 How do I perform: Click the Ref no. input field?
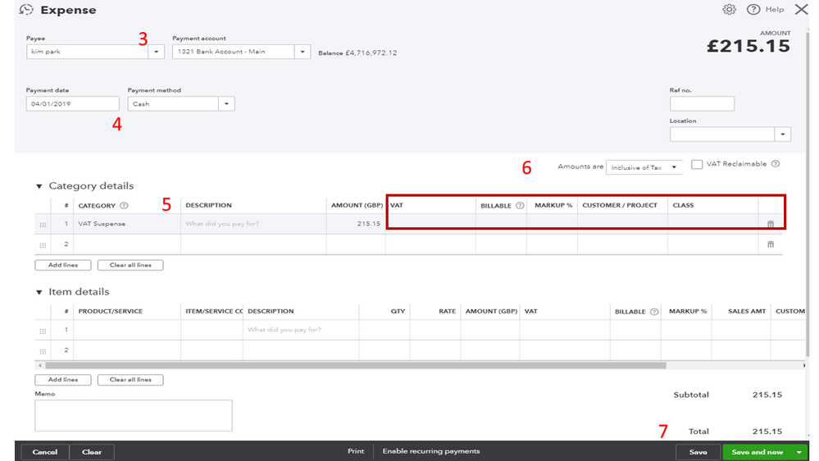(702, 103)
